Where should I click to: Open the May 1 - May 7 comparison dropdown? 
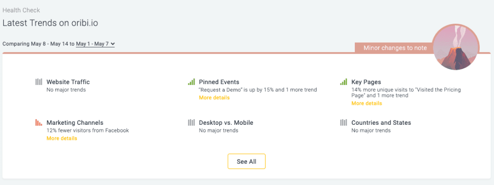[95, 44]
